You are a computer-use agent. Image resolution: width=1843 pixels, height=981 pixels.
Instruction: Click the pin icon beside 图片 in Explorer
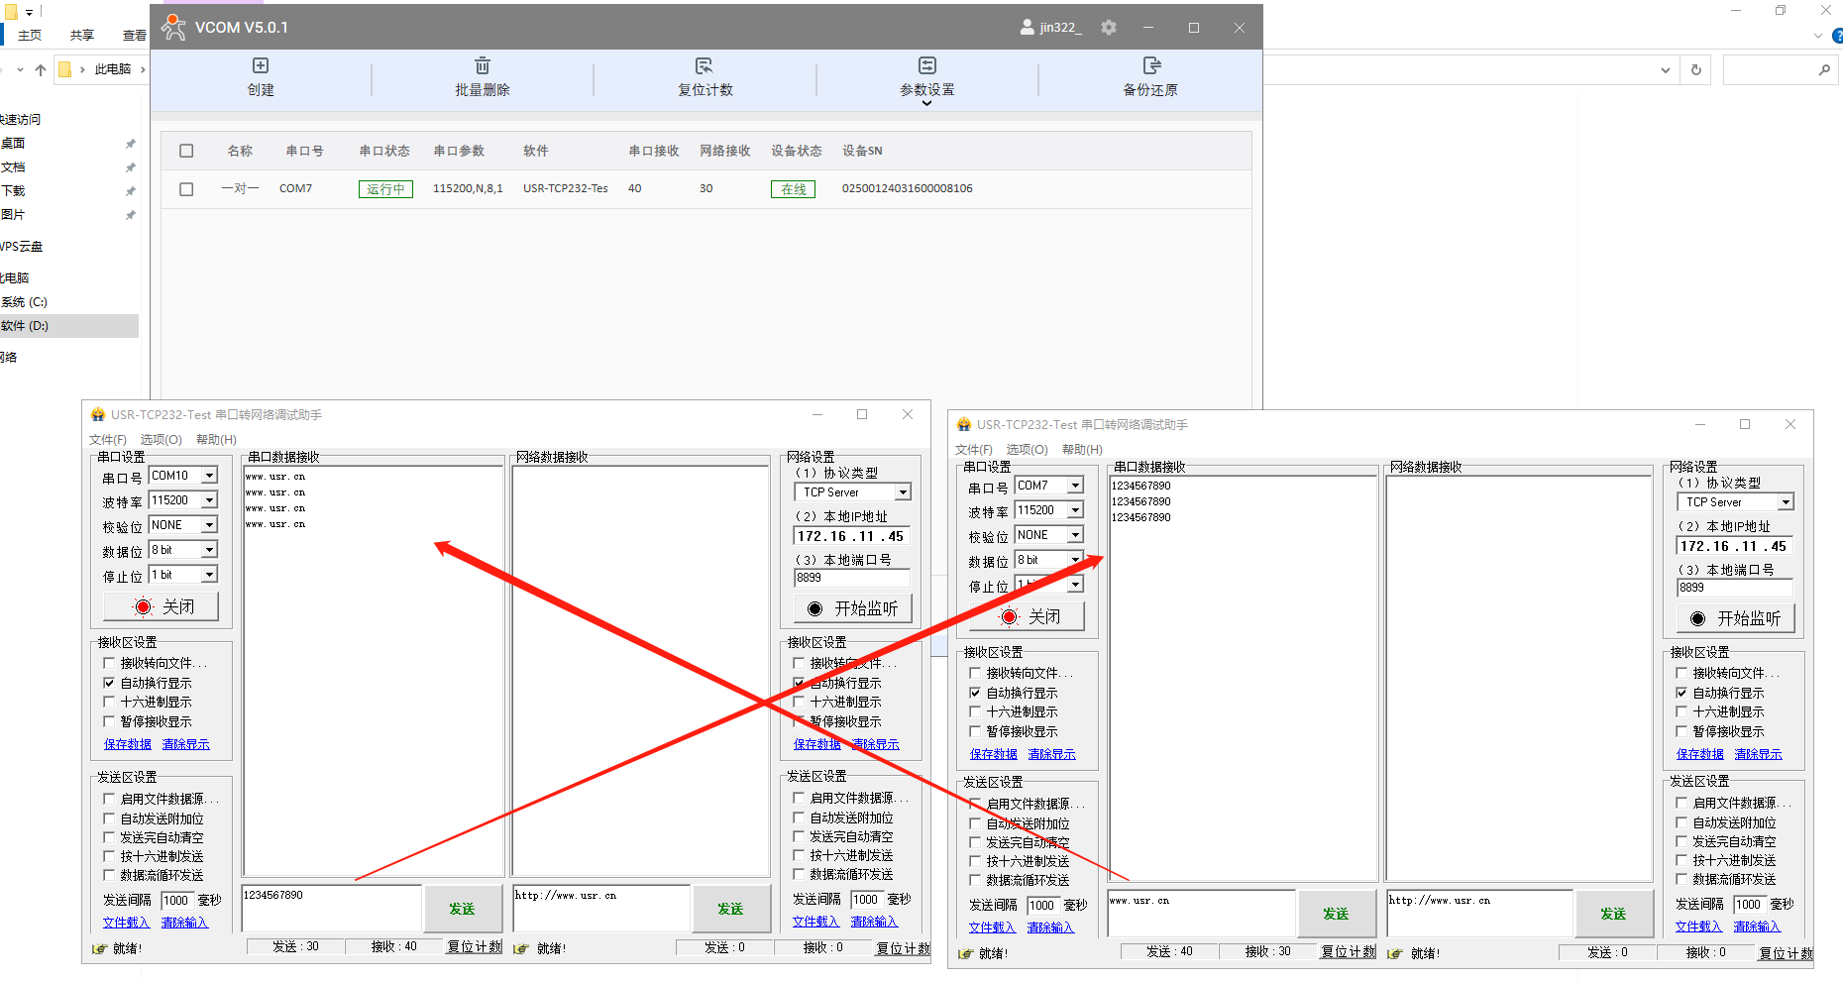pyautogui.click(x=130, y=215)
